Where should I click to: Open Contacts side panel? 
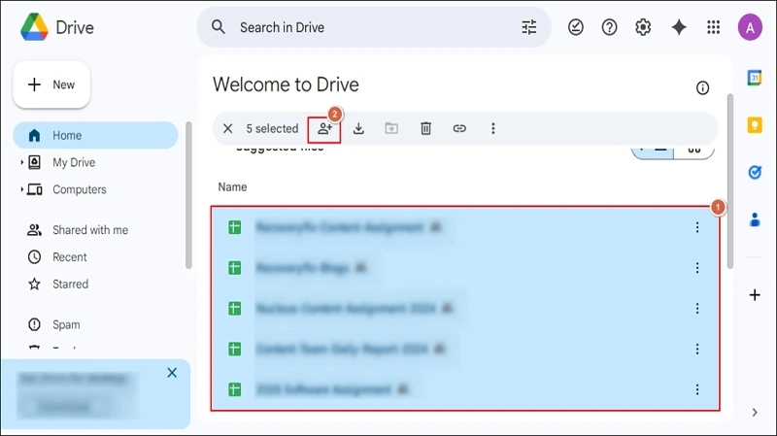tap(755, 219)
